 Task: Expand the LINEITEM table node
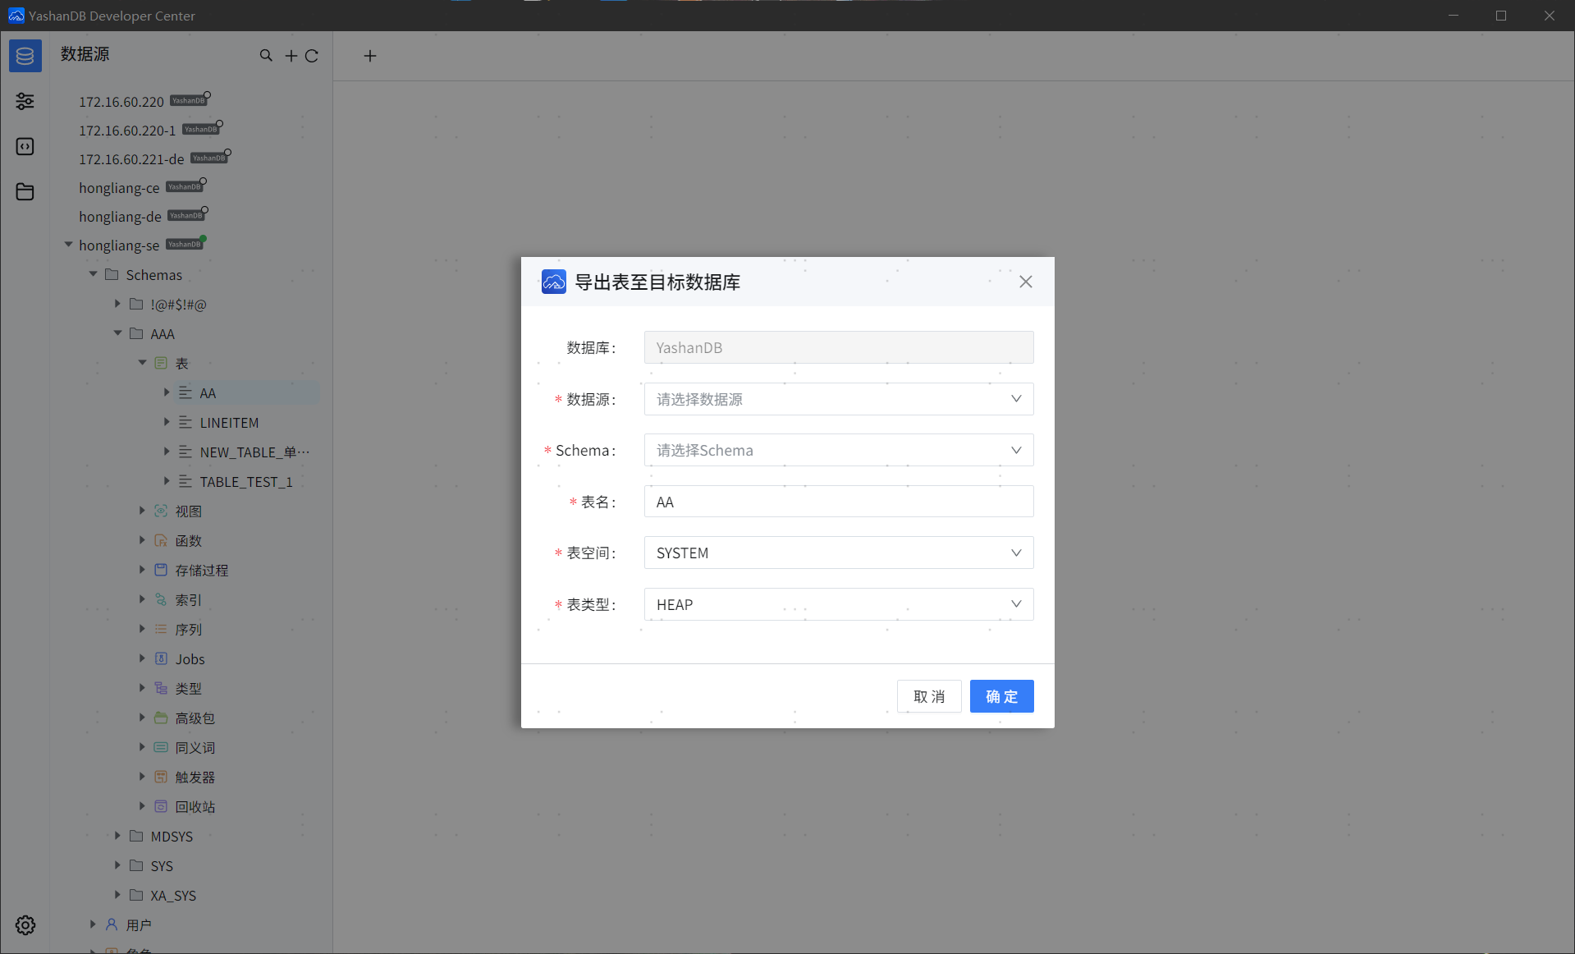[167, 422]
